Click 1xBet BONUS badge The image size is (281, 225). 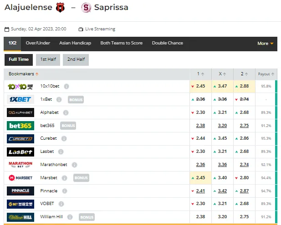tap(76, 100)
